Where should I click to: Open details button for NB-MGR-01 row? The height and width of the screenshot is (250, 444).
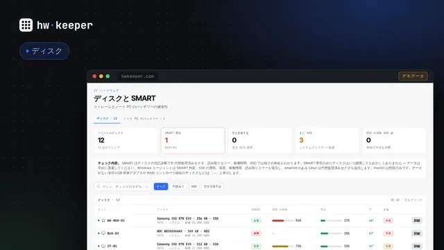417,221
